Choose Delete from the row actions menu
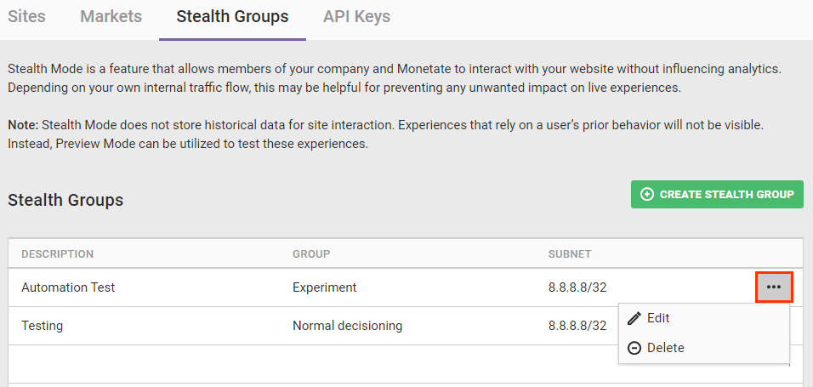Image resolution: width=813 pixels, height=387 pixels. (665, 348)
